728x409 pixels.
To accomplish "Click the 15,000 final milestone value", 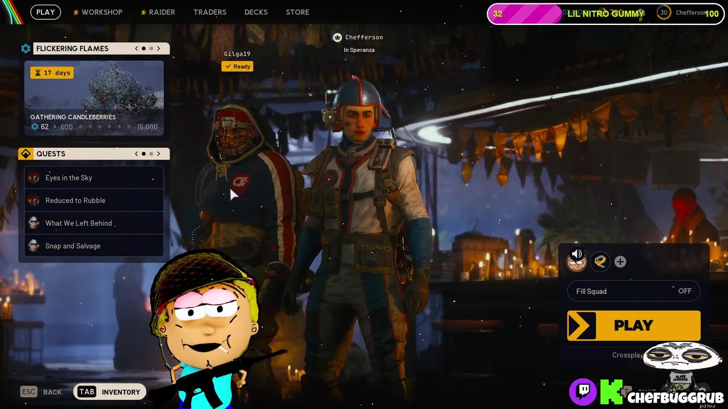I will [147, 127].
